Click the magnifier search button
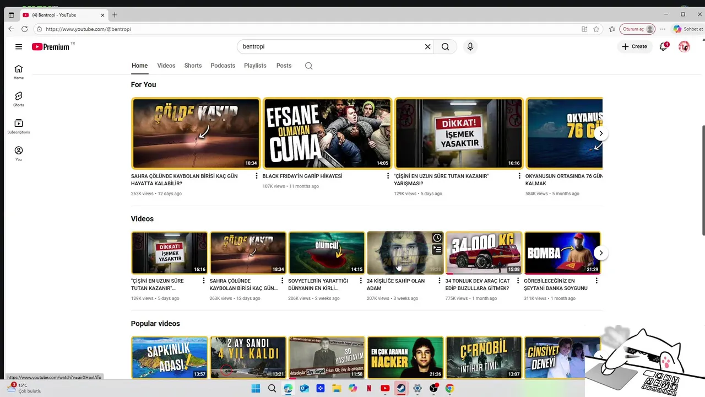 pyautogui.click(x=445, y=47)
